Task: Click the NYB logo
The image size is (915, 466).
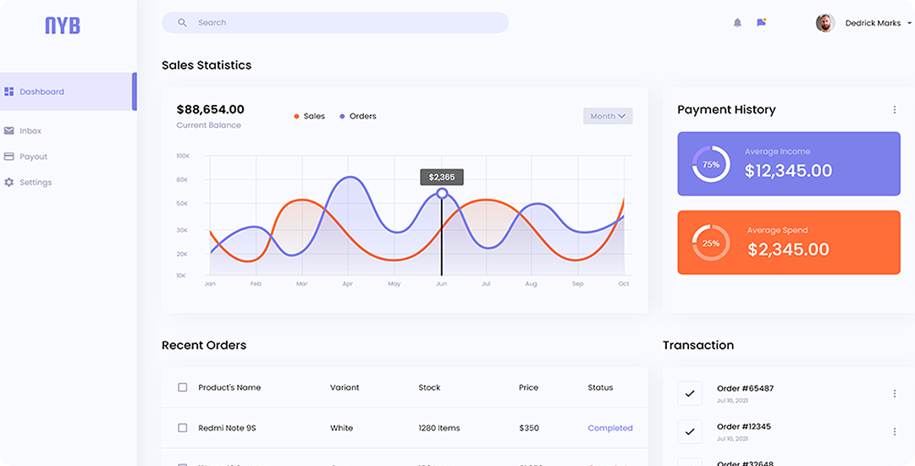Action: tap(63, 26)
